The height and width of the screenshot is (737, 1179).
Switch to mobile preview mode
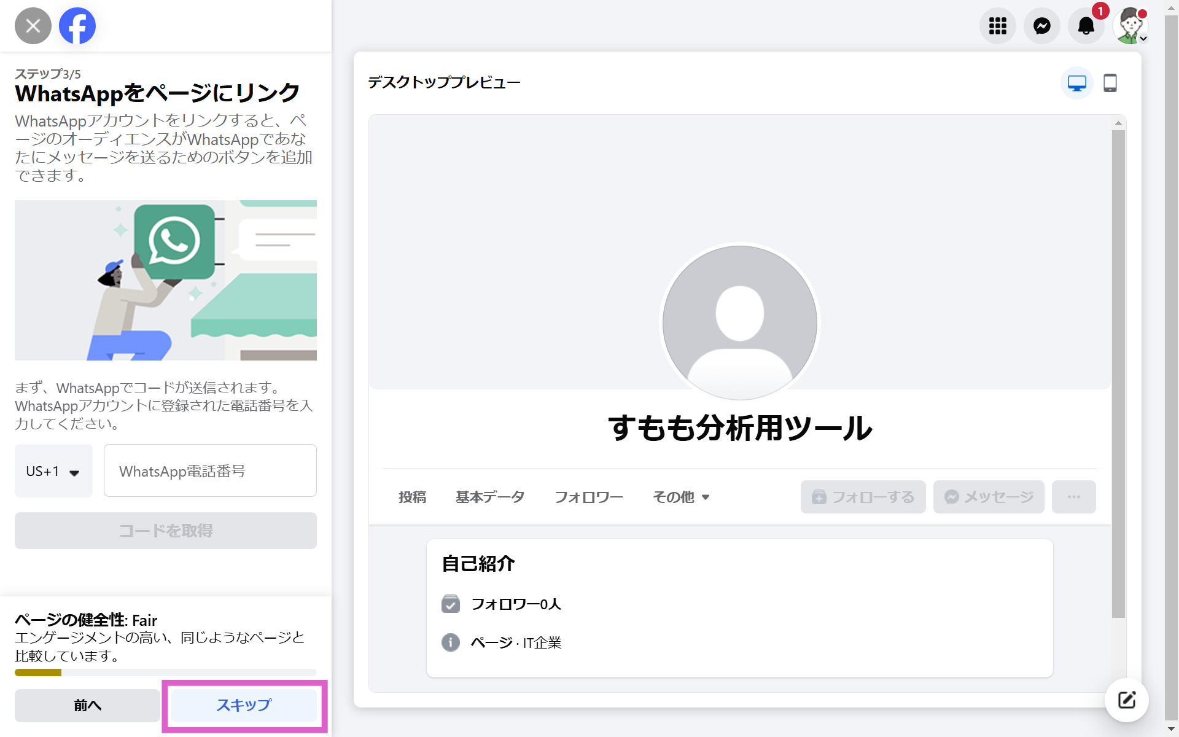pyautogui.click(x=1110, y=83)
